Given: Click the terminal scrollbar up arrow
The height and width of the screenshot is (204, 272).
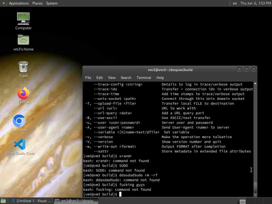Looking at the screenshot, I should 255,83.
